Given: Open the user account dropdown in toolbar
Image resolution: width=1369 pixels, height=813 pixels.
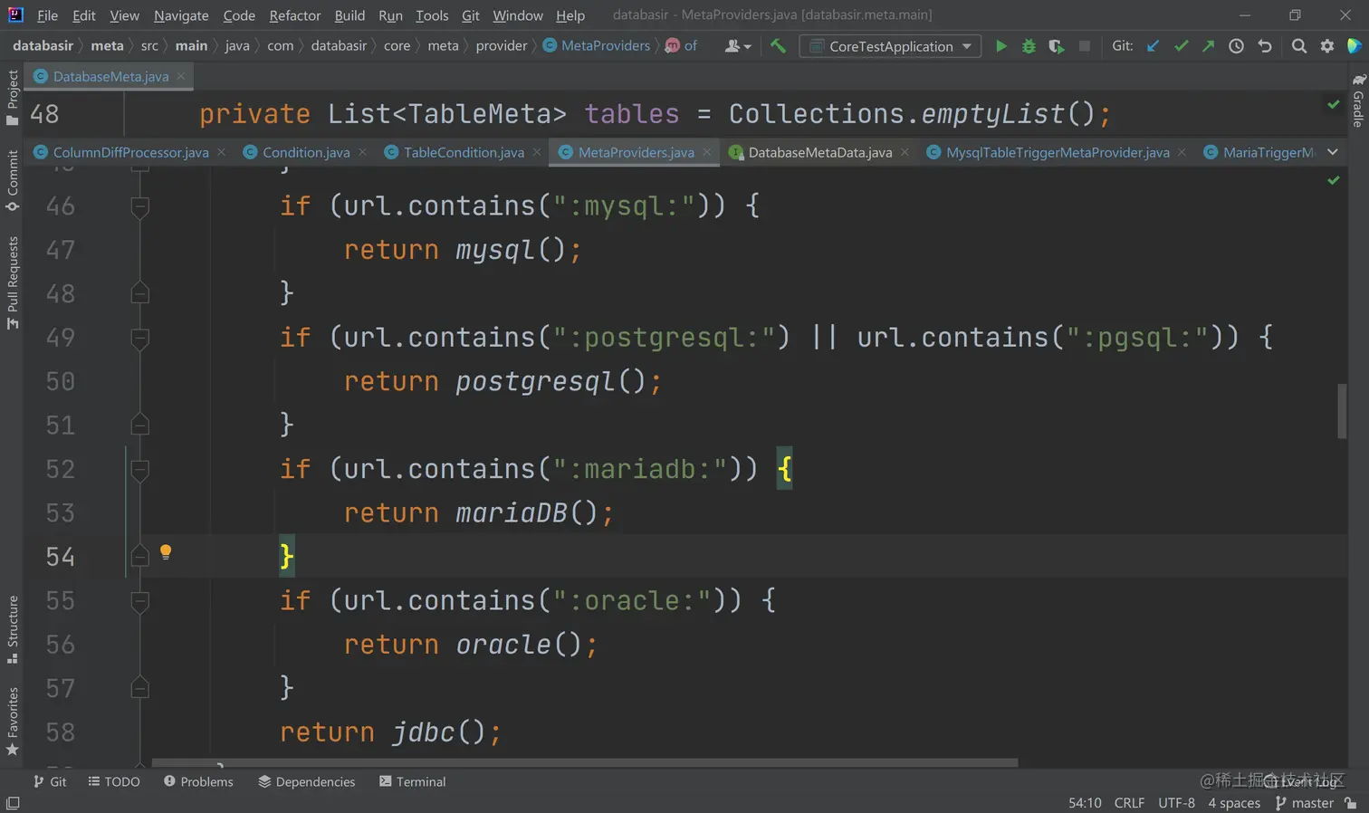Looking at the screenshot, I should 738,46.
